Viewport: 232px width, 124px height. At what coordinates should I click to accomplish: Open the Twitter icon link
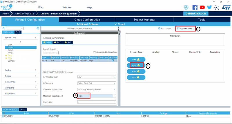[209, 7]
